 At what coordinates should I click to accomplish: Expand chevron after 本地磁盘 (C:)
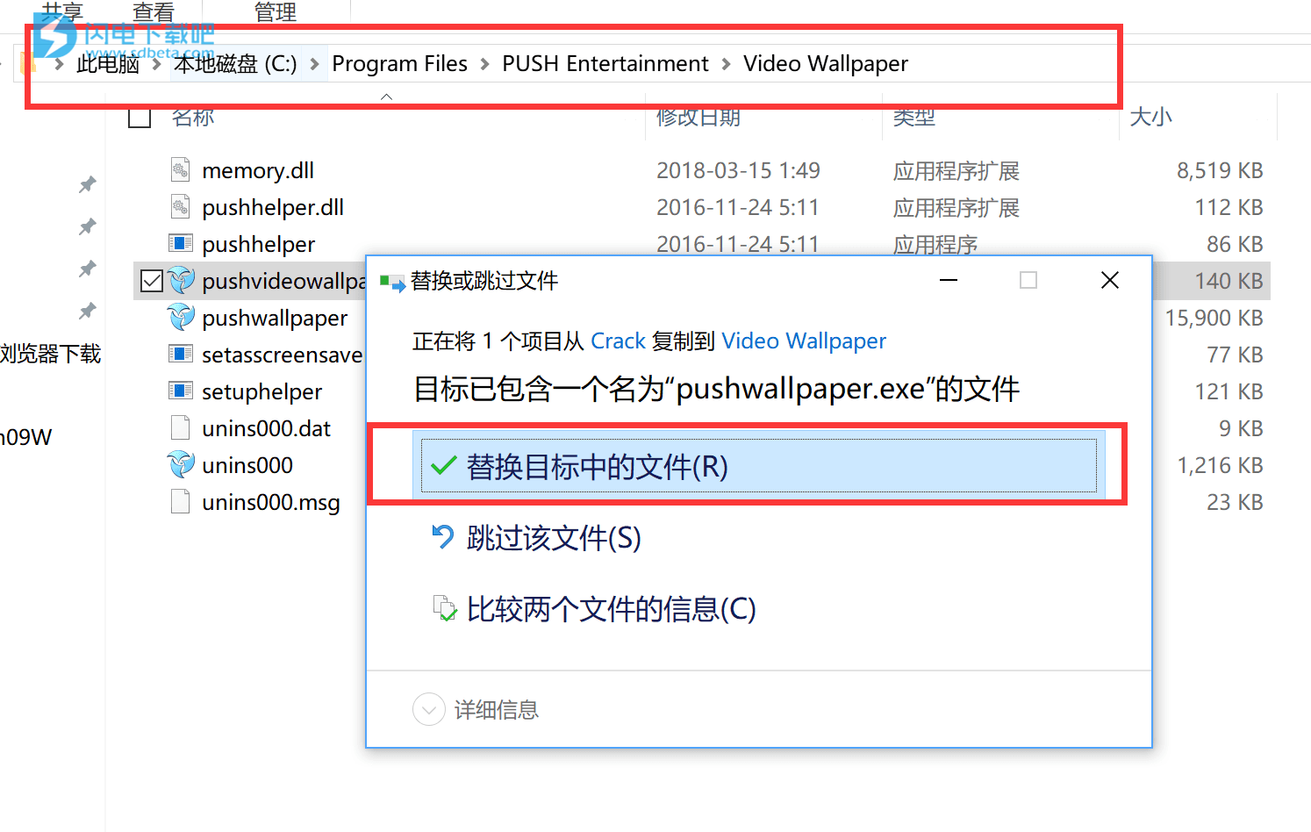(314, 64)
